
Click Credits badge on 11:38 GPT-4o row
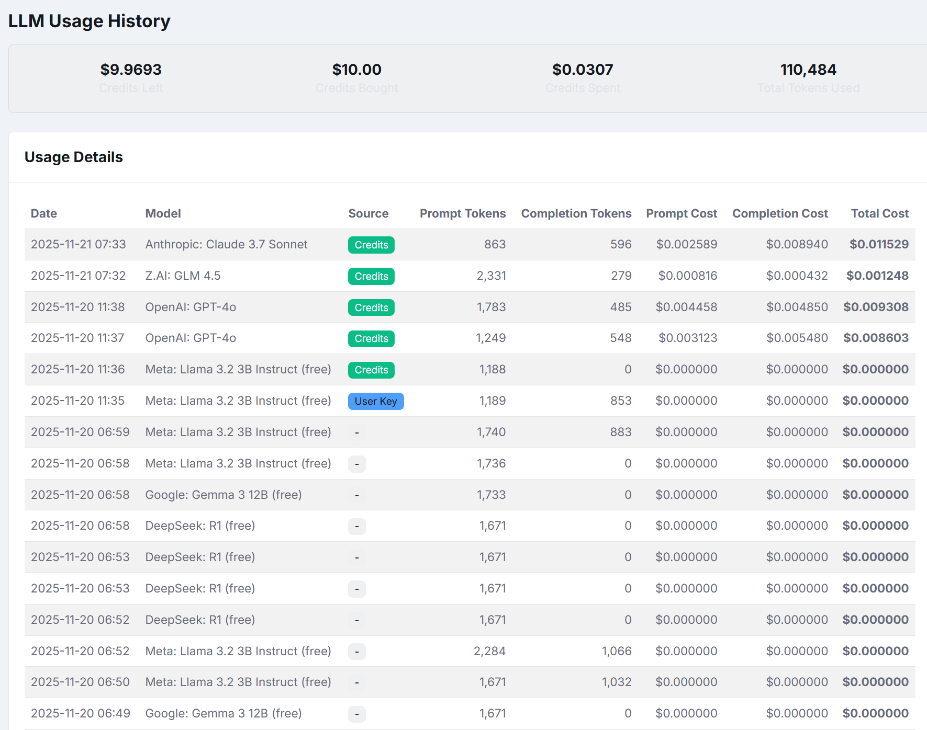tap(371, 307)
